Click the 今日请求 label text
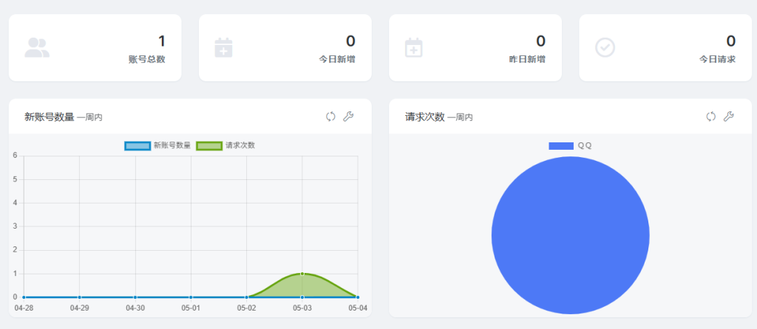Viewport: 757px width, 329px height. tap(717, 60)
